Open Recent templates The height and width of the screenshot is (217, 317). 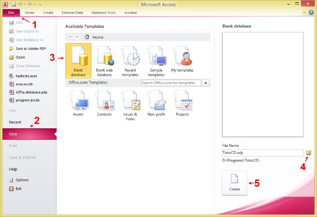[x=131, y=61]
